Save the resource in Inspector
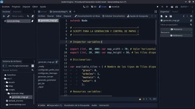The image size is (195, 109). (x=171, y=16)
